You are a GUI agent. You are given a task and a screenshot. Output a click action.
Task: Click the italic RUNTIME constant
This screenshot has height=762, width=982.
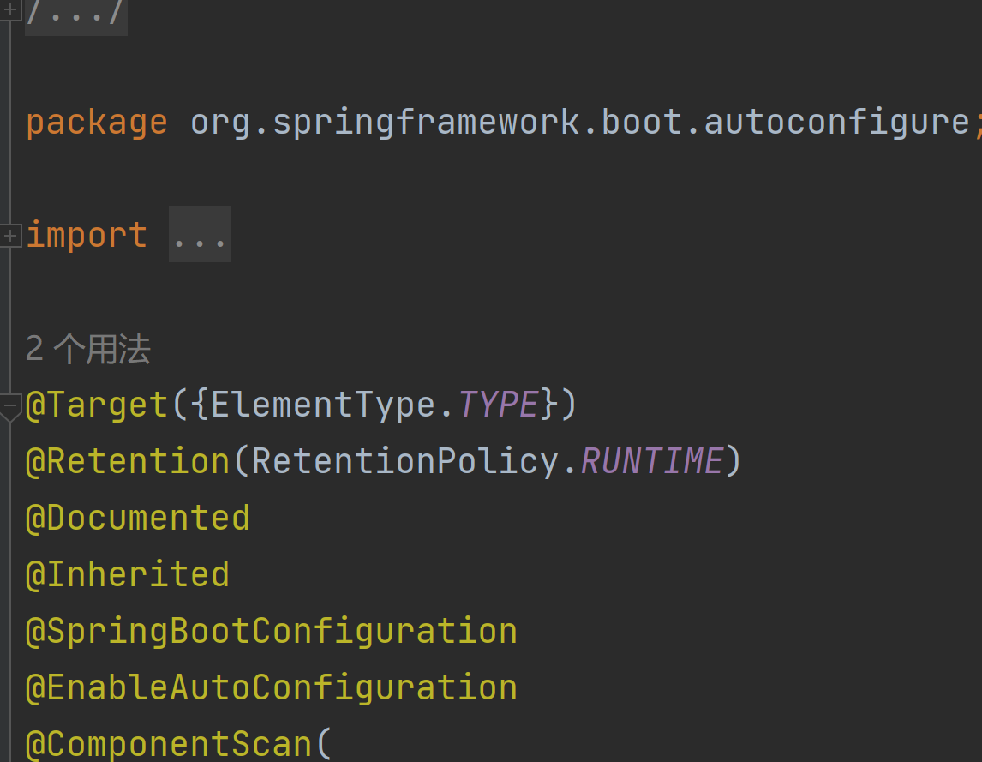(x=653, y=461)
